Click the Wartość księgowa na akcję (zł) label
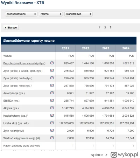Screen dimensions: 140x158 pyautogui.click(x=22, y=138)
